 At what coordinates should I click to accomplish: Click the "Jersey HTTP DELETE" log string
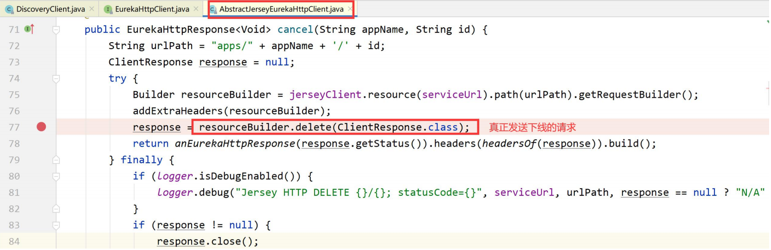[x=359, y=192]
